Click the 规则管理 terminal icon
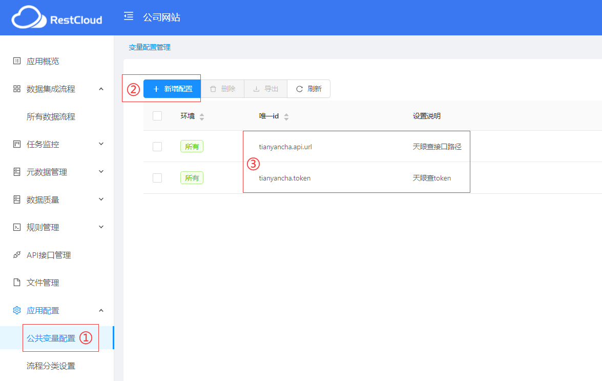The width and height of the screenshot is (602, 381). 17,227
